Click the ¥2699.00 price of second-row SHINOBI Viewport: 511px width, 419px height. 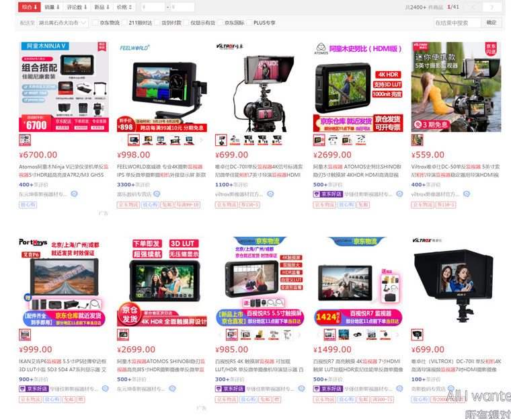[136, 350]
